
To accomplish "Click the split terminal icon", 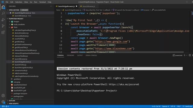I will 190,55.
